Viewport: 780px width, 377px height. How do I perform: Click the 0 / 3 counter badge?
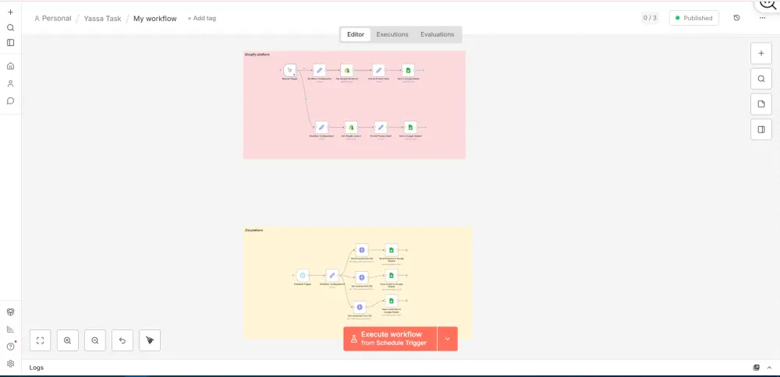[x=650, y=18]
